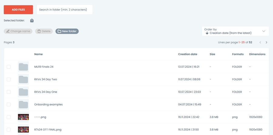This screenshot has height=135, width=273.
Task: Focus the Search in folder field
Action: pos(65,10)
